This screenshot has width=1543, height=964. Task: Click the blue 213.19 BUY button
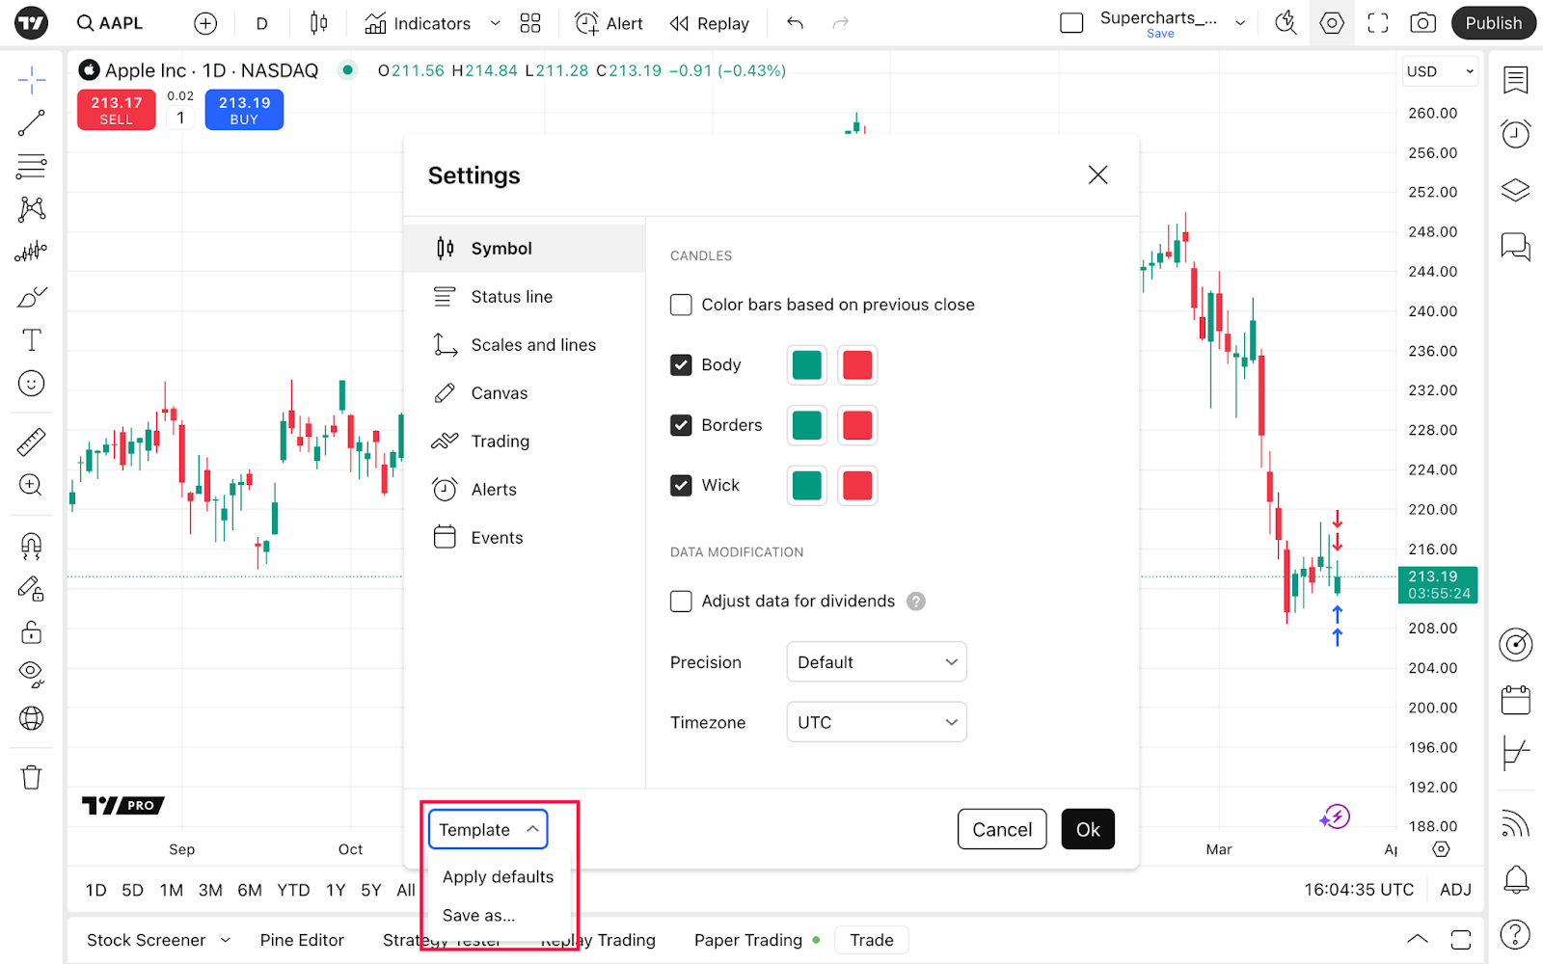pos(244,110)
